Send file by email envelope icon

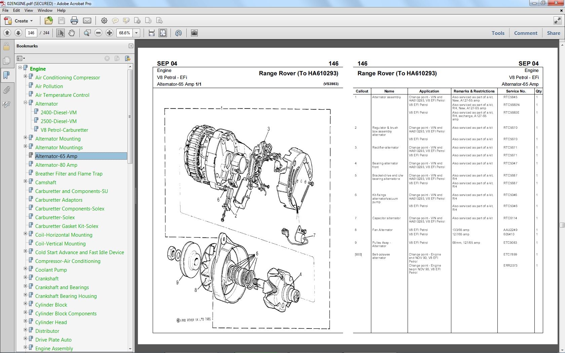87,21
